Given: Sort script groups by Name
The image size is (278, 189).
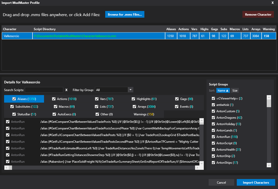Looking at the screenshot, I should 223,91.
